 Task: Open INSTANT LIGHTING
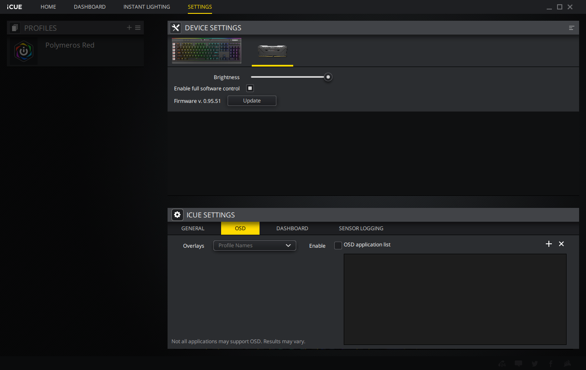(147, 7)
